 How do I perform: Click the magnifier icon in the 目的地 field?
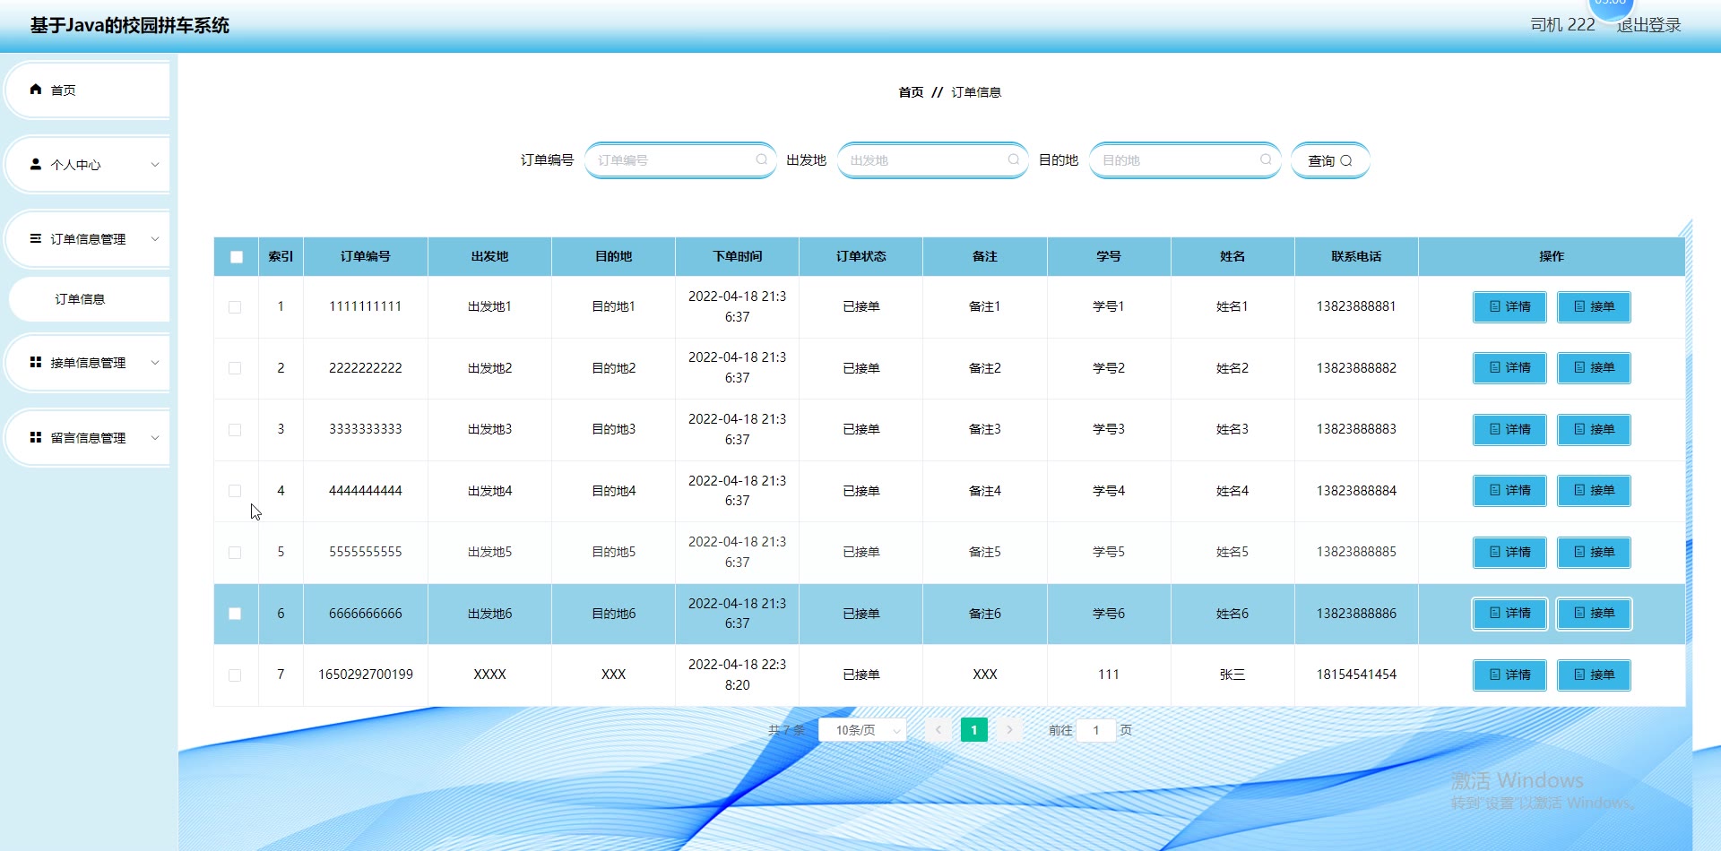click(1266, 160)
